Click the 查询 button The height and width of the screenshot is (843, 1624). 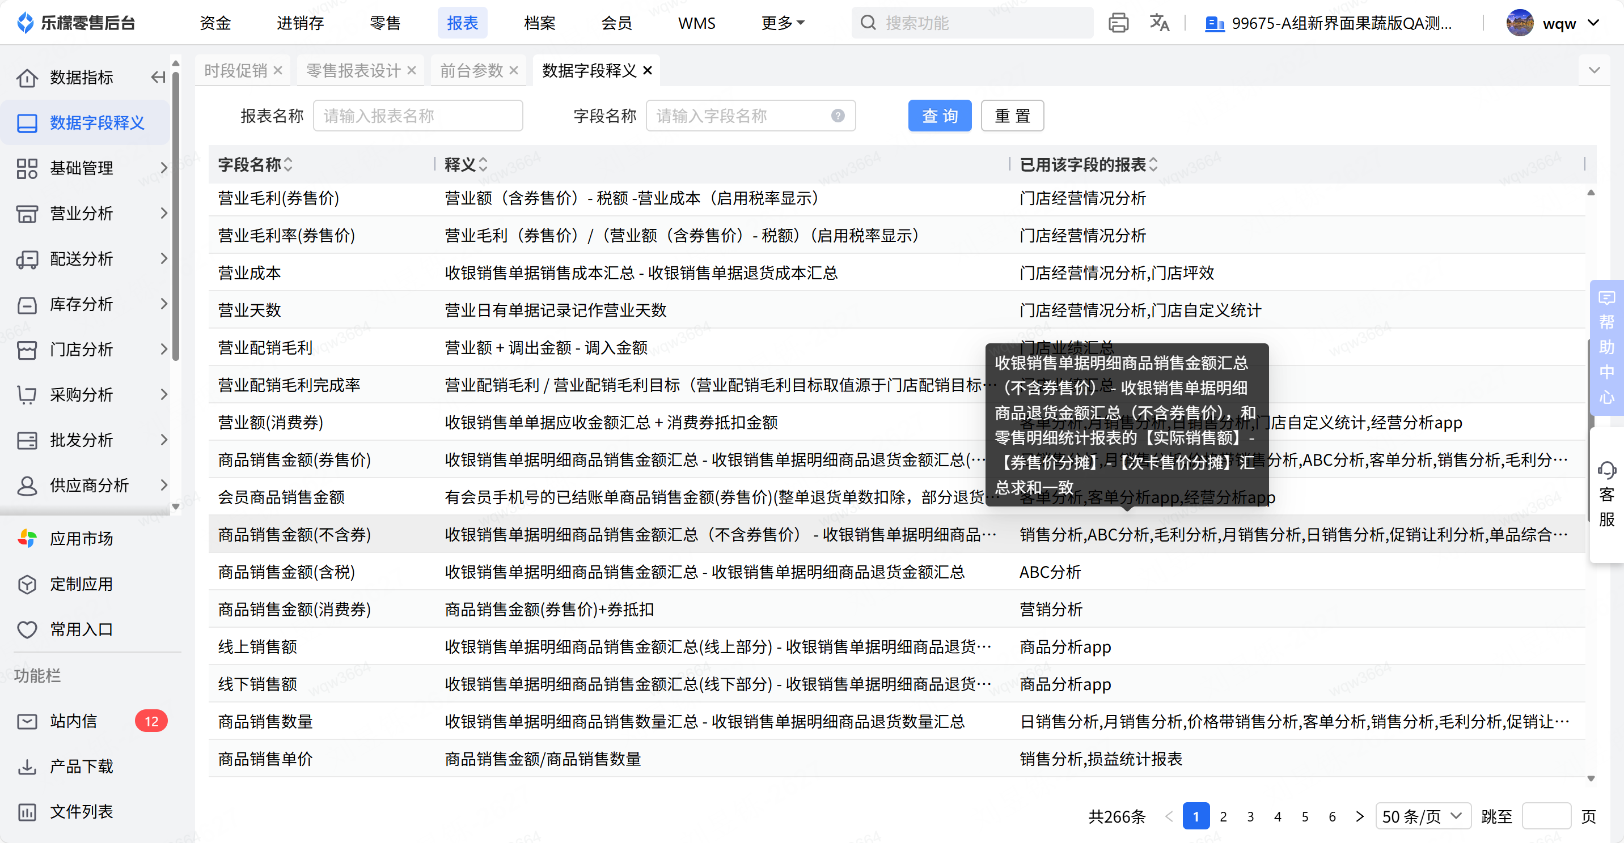[938, 116]
